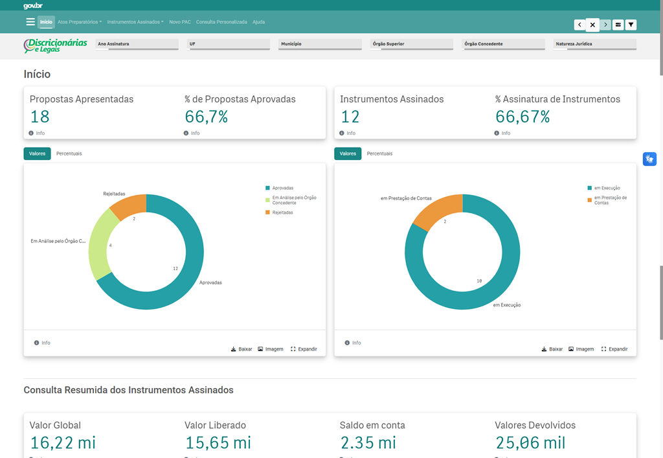The width and height of the screenshot is (663, 458).
Task: Click the gov.br logo
Action: pyautogui.click(x=33, y=6)
